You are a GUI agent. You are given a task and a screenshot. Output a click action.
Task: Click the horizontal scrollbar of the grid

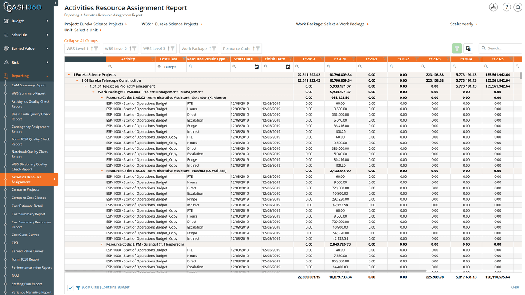pyautogui.click(x=246, y=271)
